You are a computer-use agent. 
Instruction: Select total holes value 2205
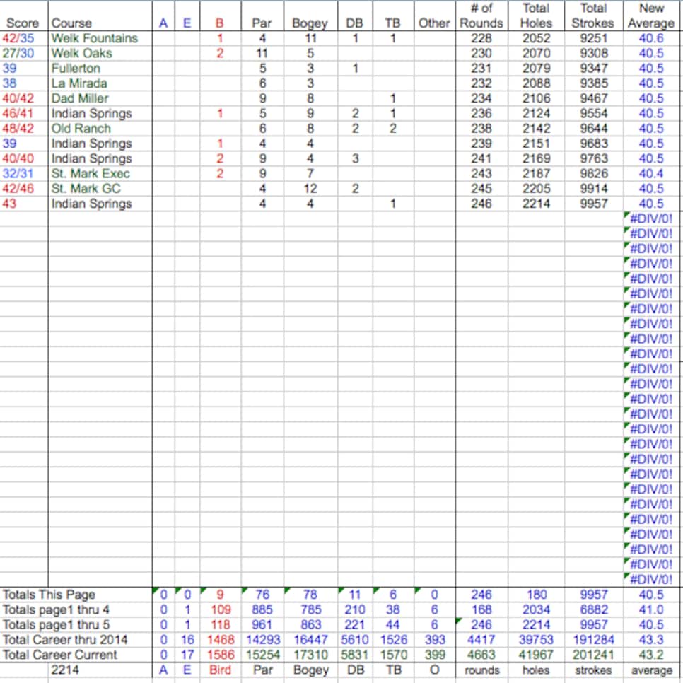[536, 189]
